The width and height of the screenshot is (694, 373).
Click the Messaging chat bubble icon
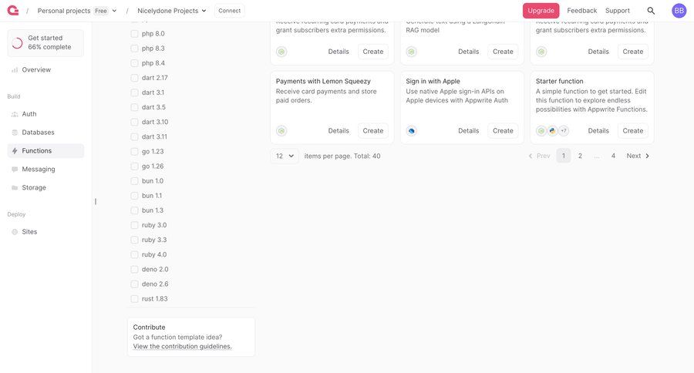click(15, 170)
